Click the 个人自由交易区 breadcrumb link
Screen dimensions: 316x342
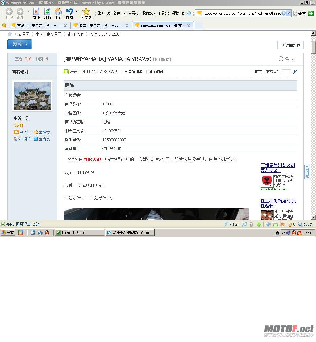tap(48, 34)
